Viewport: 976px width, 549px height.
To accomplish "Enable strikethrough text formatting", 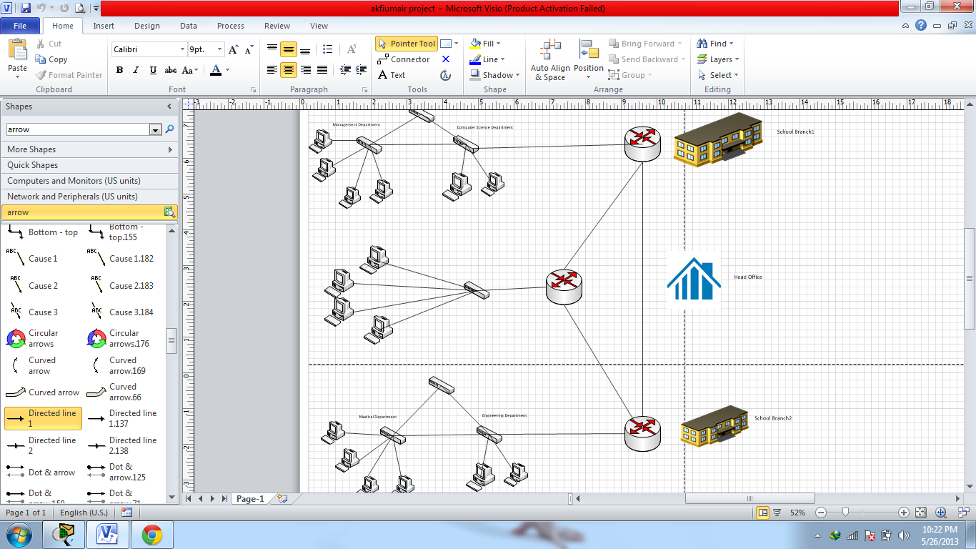I will pos(171,71).
